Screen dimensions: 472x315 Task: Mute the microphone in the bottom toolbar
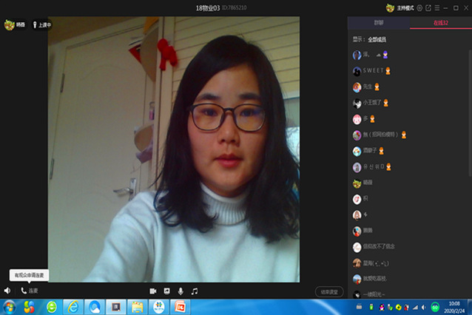(181, 291)
